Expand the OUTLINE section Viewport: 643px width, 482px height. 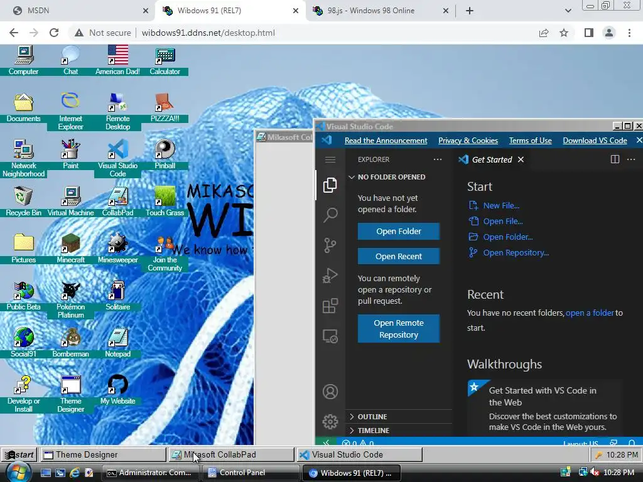click(399, 417)
